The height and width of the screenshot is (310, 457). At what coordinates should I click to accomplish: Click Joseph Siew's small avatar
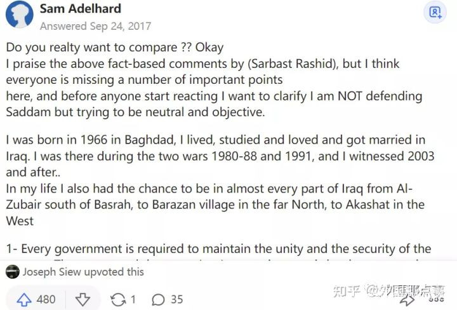click(x=13, y=272)
